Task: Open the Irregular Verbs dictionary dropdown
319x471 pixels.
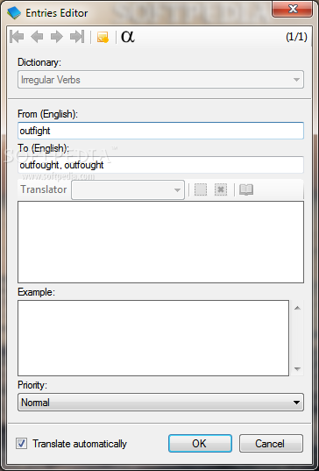Action: (161, 80)
